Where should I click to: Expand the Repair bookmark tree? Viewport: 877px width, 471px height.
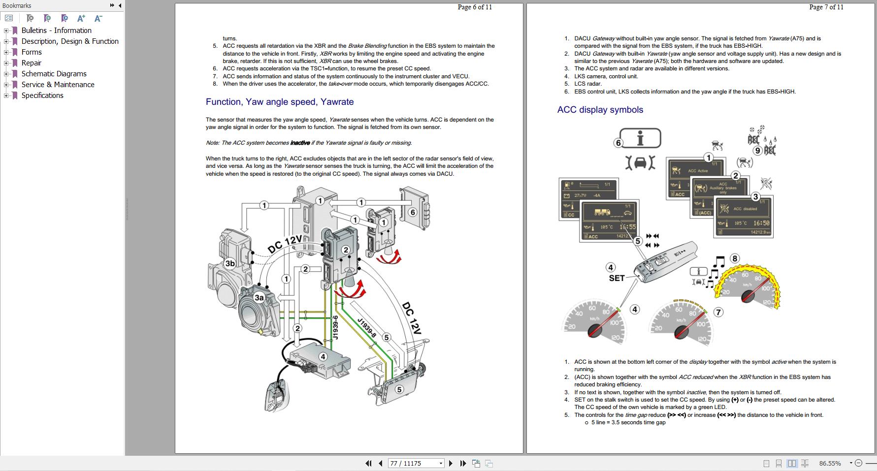(6, 63)
